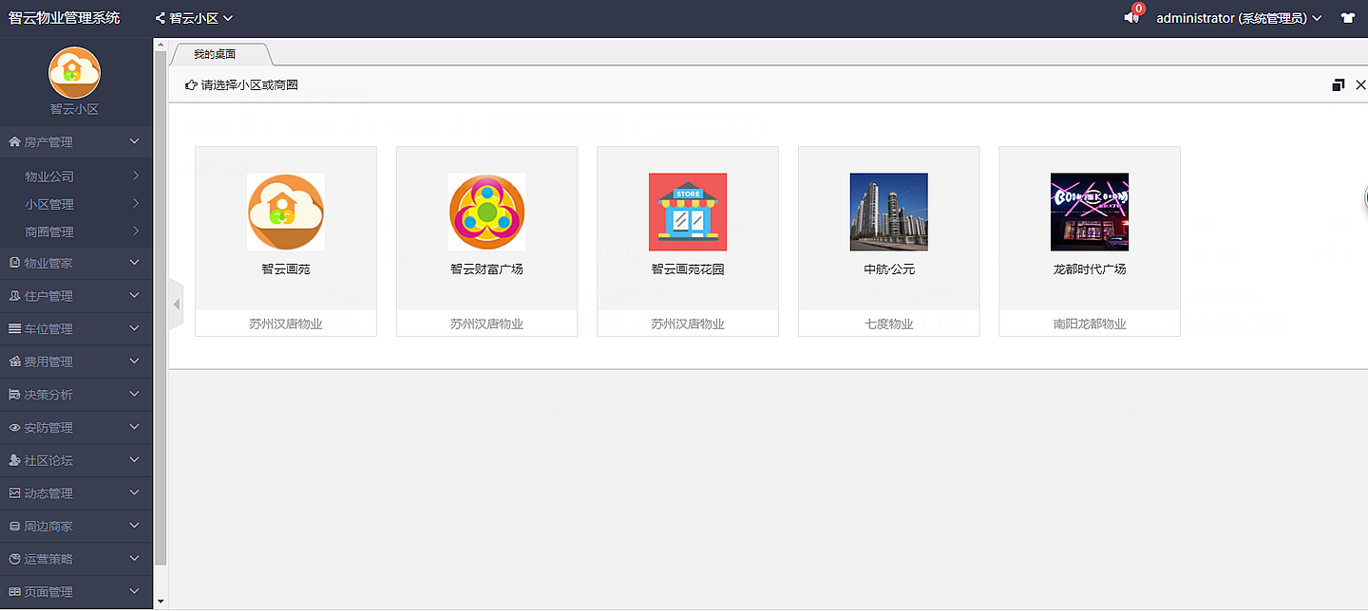Open the administrator user dropdown

[1239, 18]
